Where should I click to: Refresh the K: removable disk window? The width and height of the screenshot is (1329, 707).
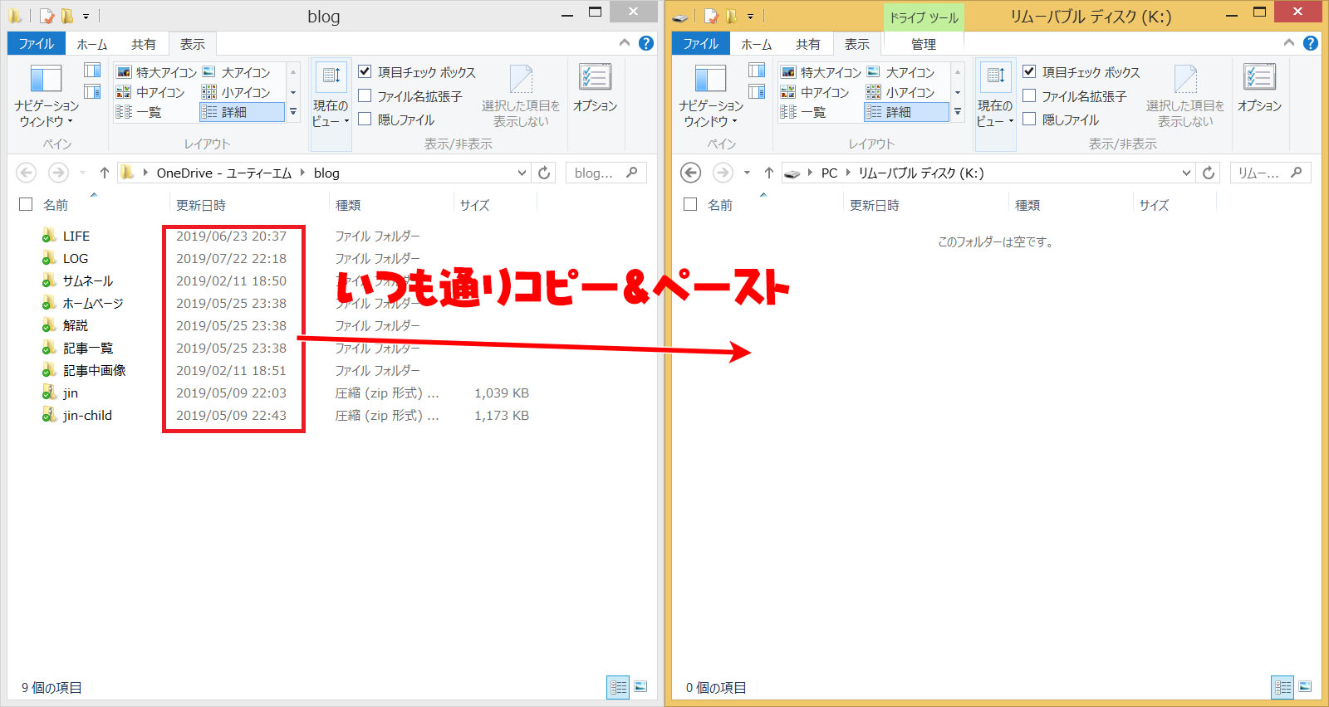(1209, 173)
